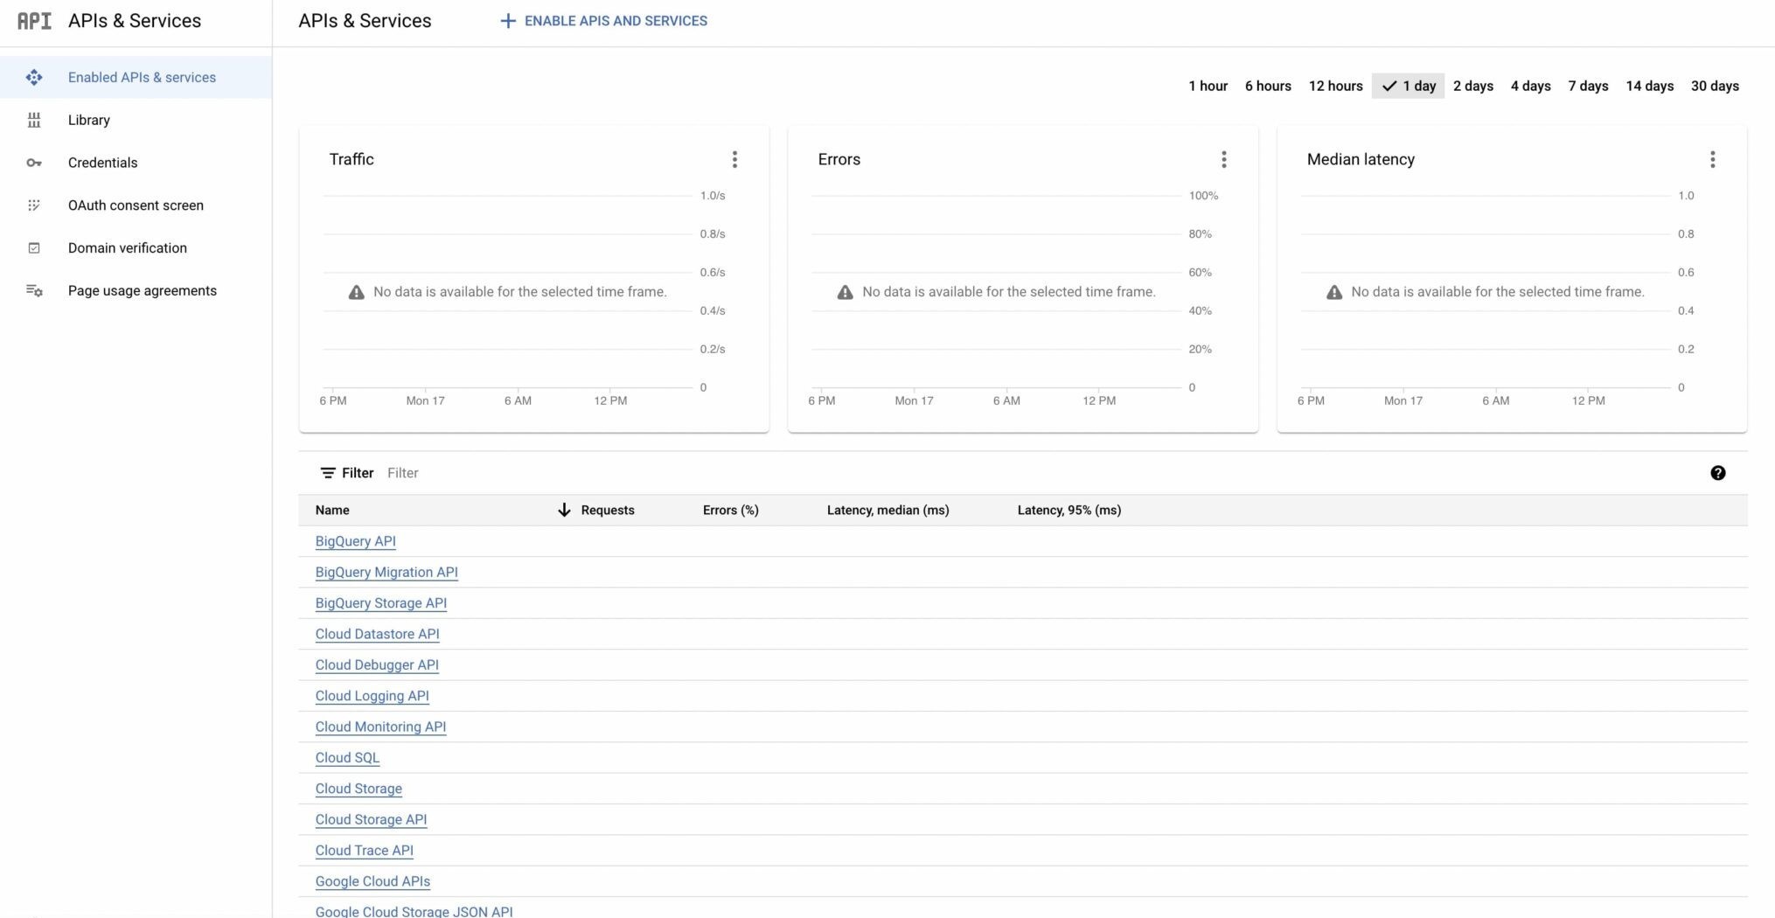
Task: Open the BigQuery API link
Action: click(x=355, y=541)
